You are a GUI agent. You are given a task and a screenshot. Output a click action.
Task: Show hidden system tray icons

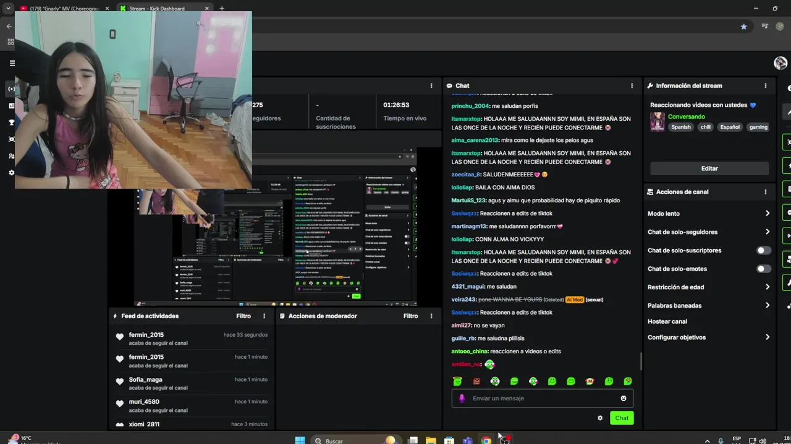click(708, 440)
